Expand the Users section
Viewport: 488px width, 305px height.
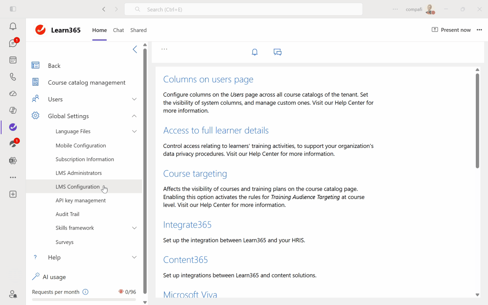tap(134, 99)
